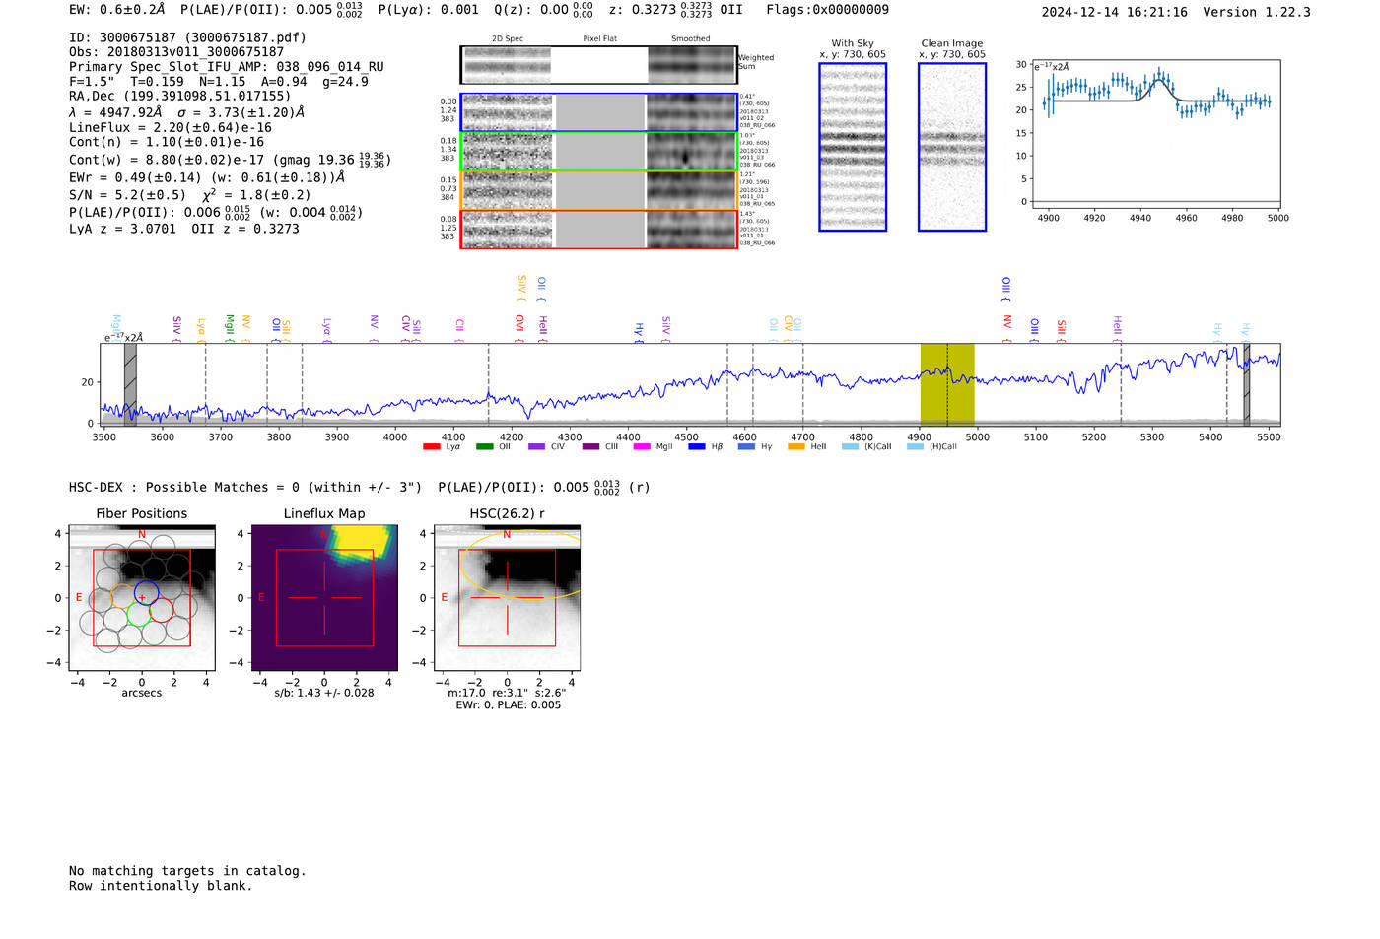The width and height of the screenshot is (1380, 939).
Task: Click the zoomed 4900–5000 Å emission line plot
Action: 1155,134
